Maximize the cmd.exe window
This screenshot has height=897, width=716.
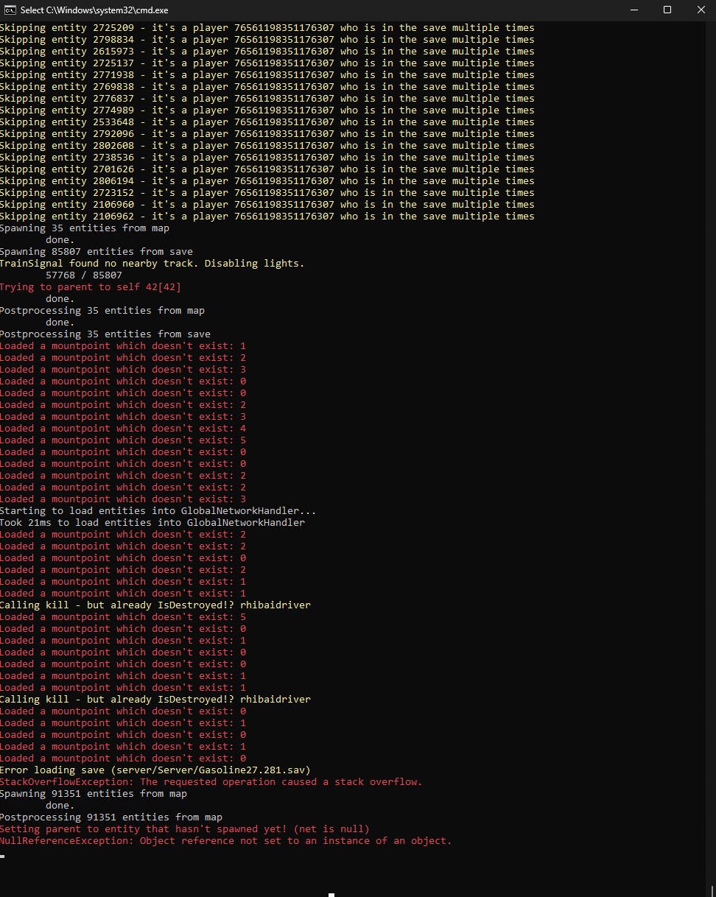667,10
